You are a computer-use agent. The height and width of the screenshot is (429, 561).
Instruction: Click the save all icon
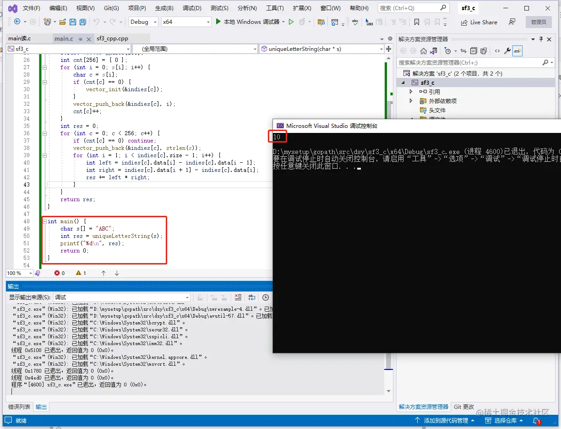click(x=83, y=22)
